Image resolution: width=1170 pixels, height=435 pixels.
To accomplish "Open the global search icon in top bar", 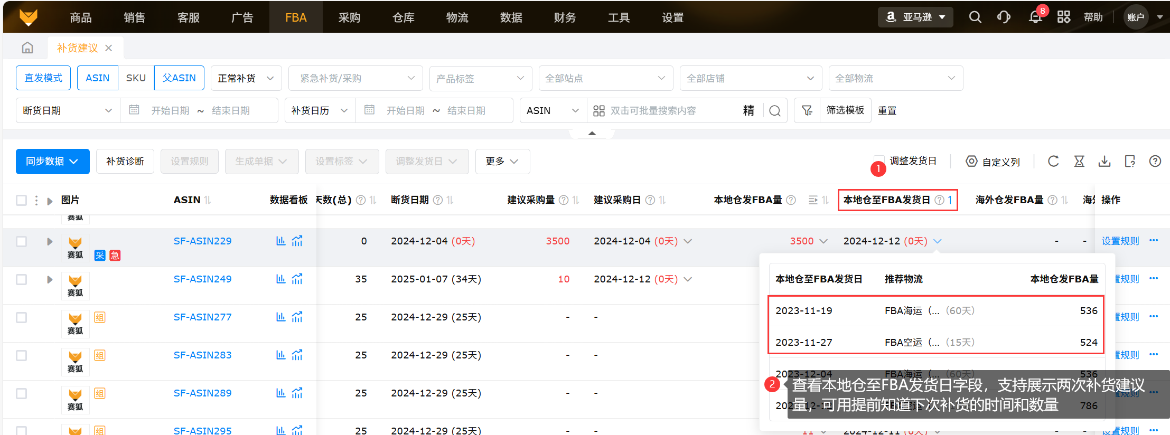I will pos(975,17).
